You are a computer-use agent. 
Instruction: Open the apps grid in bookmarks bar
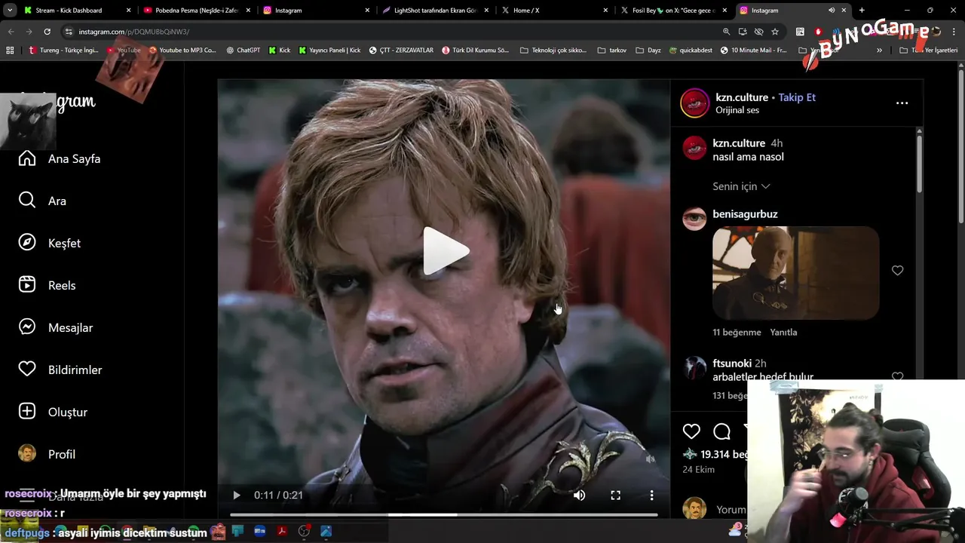pyautogui.click(x=10, y=50)
